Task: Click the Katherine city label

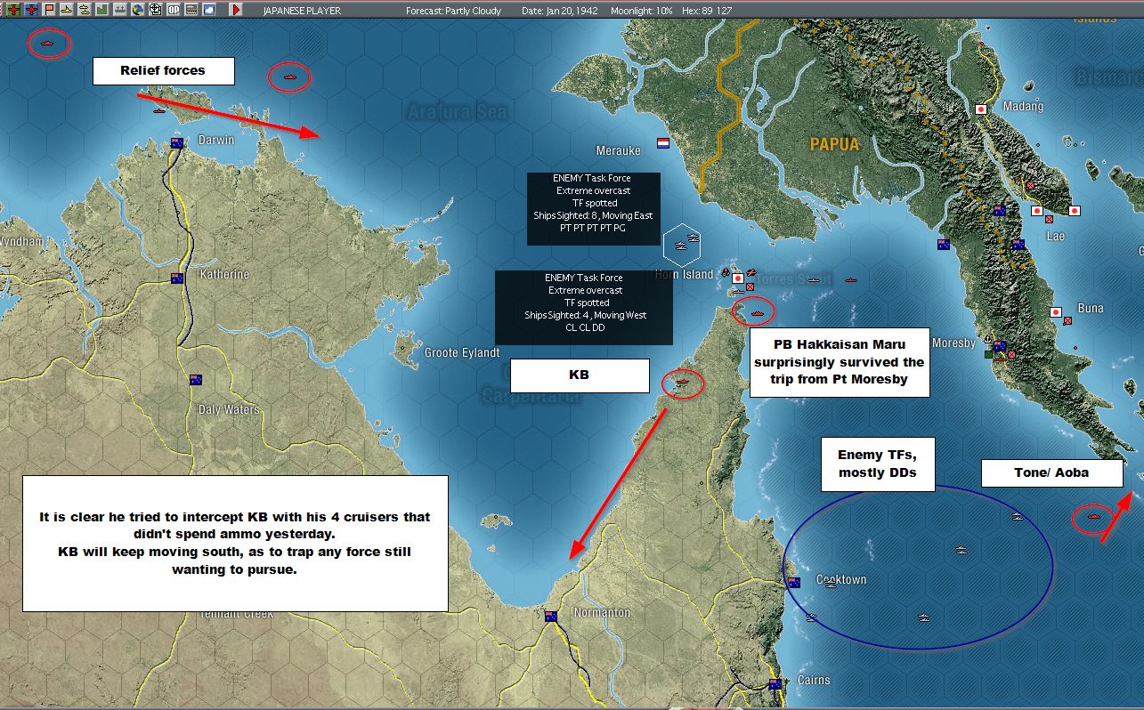Action: point(224,274)
